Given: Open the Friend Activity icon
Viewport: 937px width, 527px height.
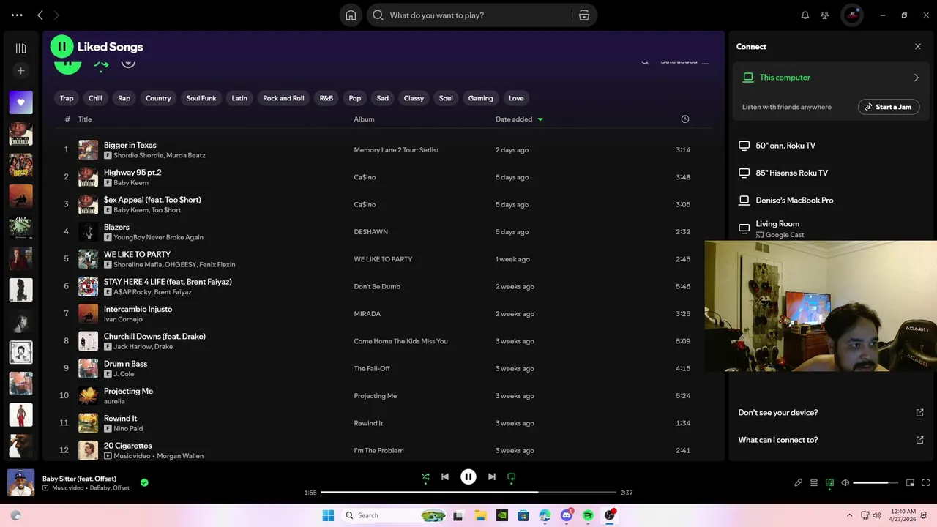Looking at the screenshot, I should 825,15.
